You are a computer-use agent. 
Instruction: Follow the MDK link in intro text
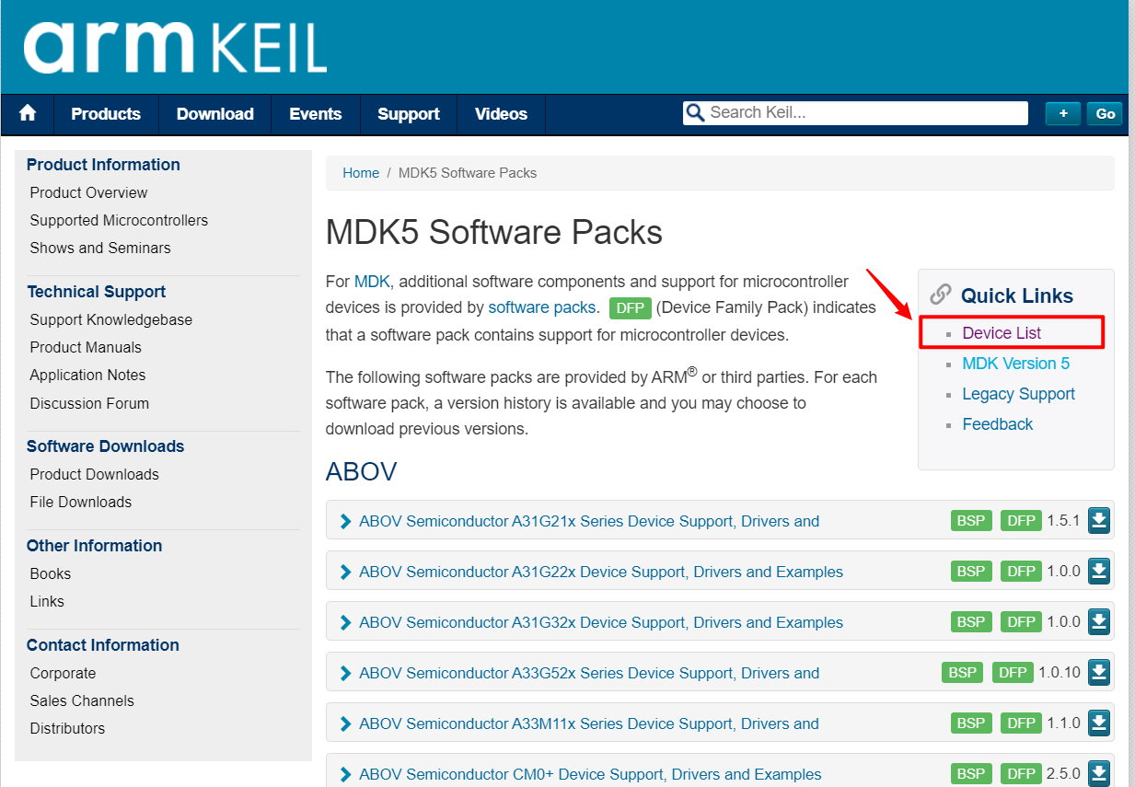tap(374, 281)
